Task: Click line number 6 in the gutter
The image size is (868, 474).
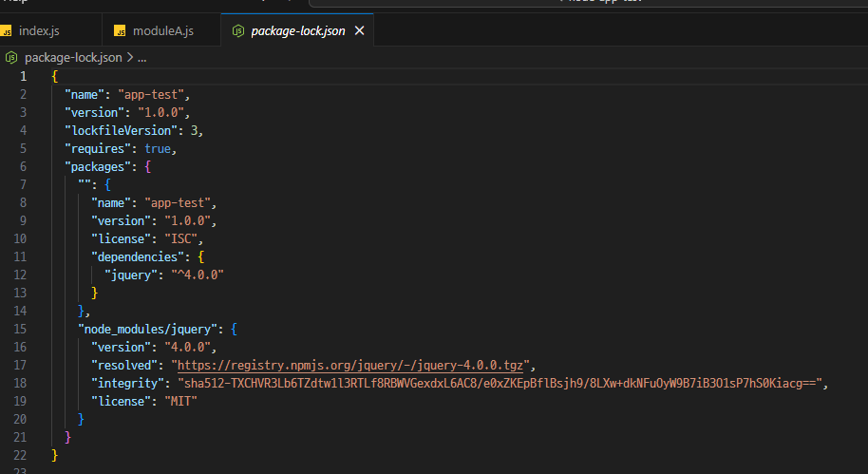Action: pos(23,166)
